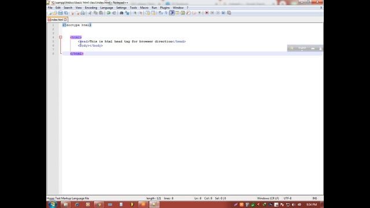Click the Copy toolbar icon
370x208 pixels.
[95, 13]
